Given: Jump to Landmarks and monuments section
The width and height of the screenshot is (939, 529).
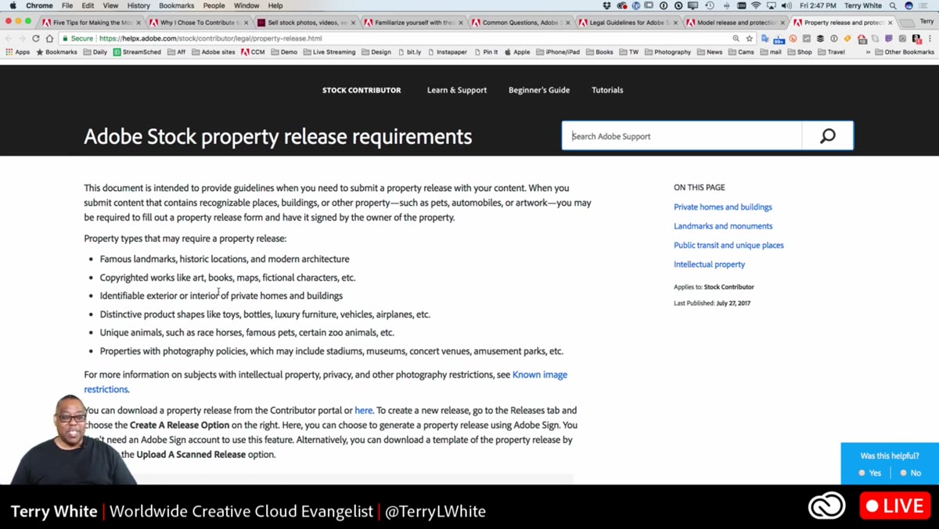Looking at the screenshot, I should (723, 226).
